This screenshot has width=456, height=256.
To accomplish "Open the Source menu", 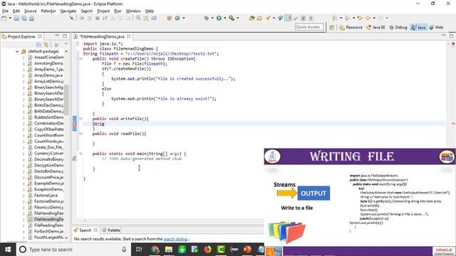I will [x=30, y=11].
